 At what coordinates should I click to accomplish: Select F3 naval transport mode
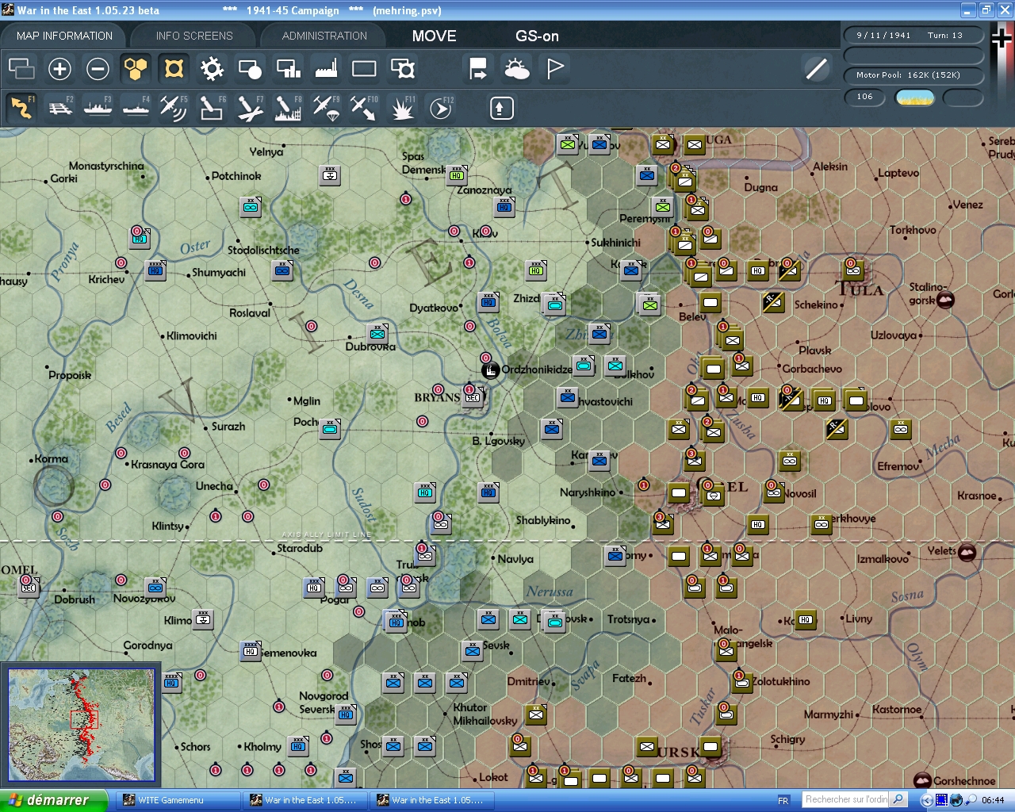[x=98, y=108]
